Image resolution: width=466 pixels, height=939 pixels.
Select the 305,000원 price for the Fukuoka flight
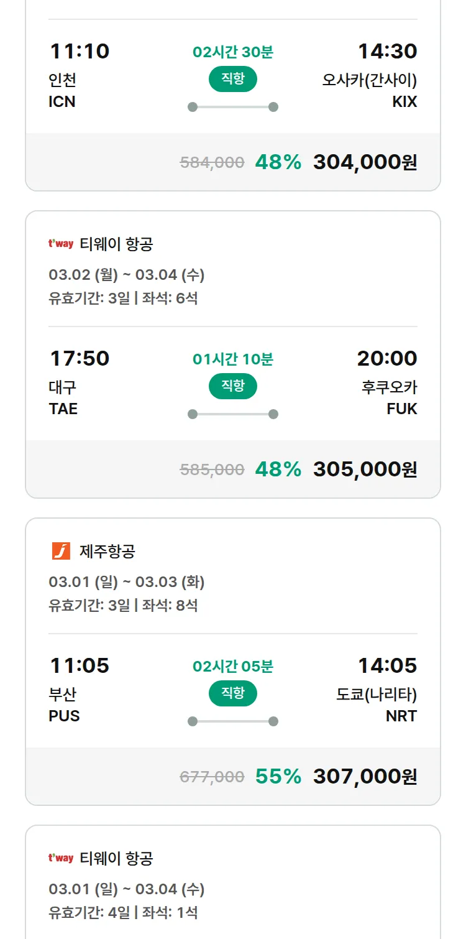click(x=365, y=470)
